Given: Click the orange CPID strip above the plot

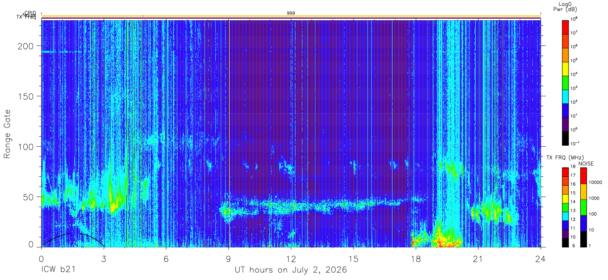Looking at the screenshot, I should pyautogui.click(x=291, y=17).
